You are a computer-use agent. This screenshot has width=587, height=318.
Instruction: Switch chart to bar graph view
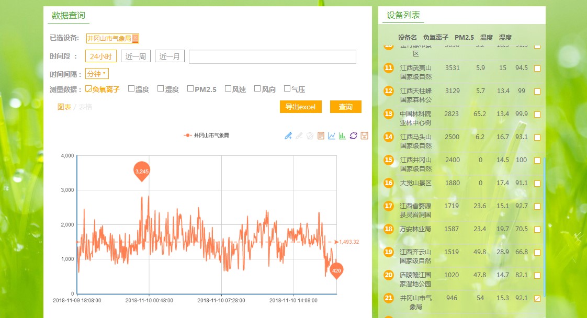(x=342, y=136)
